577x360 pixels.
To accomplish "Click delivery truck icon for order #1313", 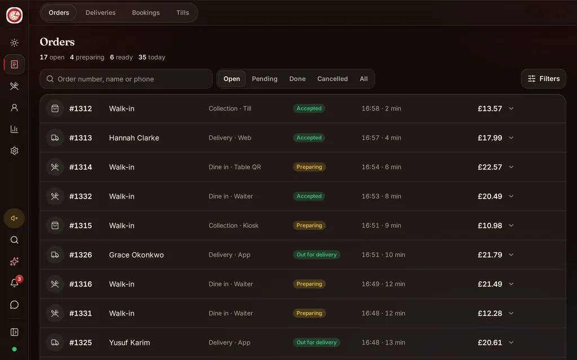I will coord(55,138).
